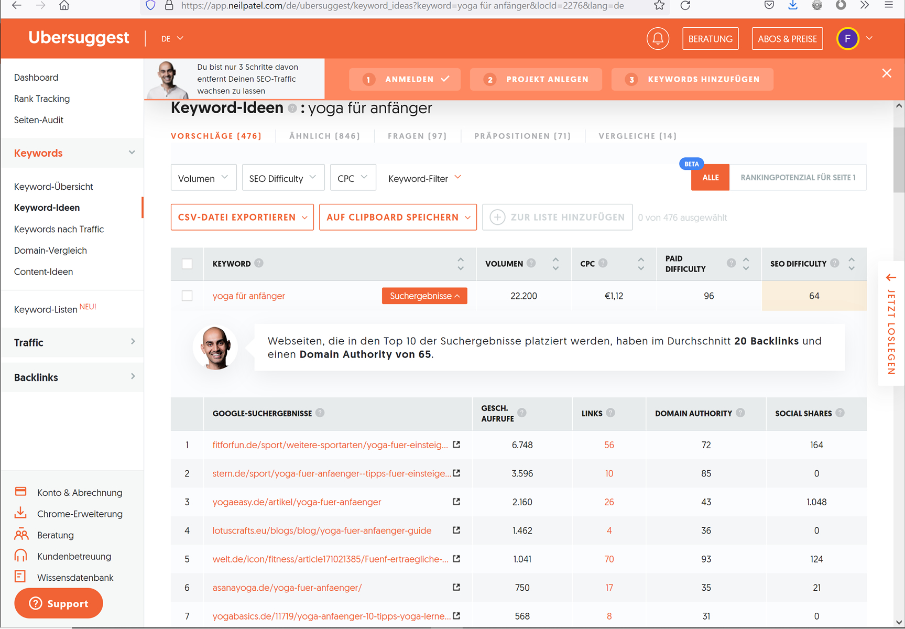Image resolution: width=905 pixels, height=629 pixels.
Task: Click the Chrome-Erweiterung download icon
Action: point(20,513)
